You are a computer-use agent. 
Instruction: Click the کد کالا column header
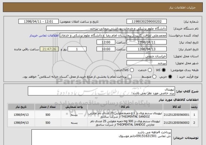(177, 107)
